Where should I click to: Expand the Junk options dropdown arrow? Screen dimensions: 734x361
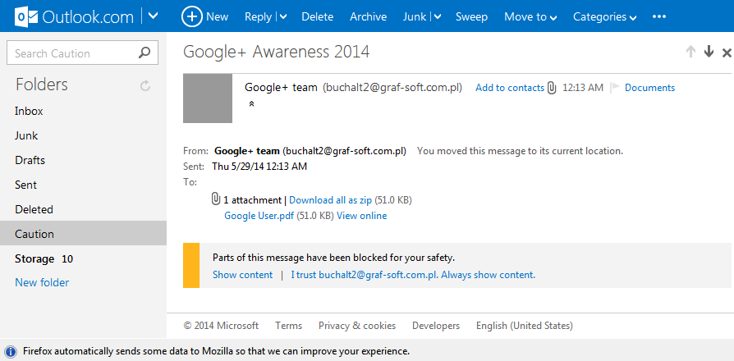click(x=438, y=17)
